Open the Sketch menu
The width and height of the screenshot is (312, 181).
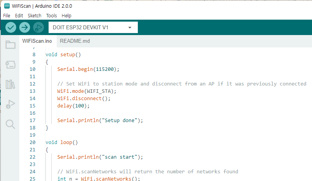pyautogui.click(x=34, y=15)
